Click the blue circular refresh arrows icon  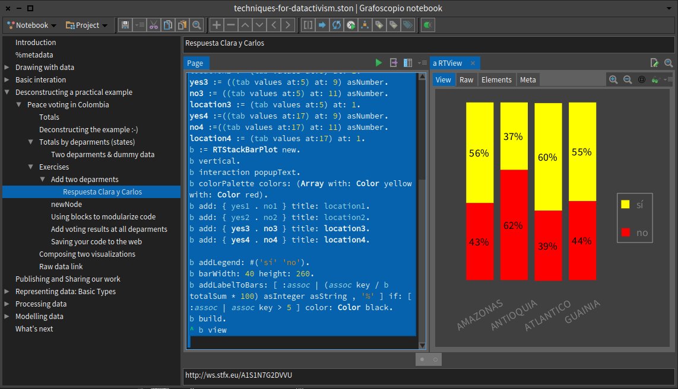click(337, 25)
